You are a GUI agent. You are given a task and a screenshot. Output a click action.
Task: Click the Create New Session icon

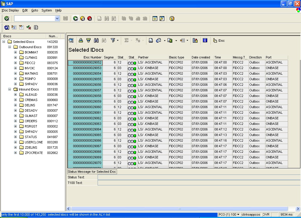pyautogui.click(x=155, y=19)
